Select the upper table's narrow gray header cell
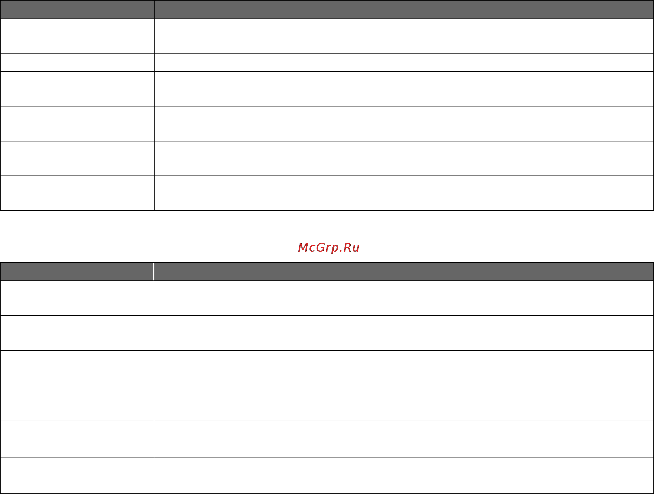 click(77, 9)
